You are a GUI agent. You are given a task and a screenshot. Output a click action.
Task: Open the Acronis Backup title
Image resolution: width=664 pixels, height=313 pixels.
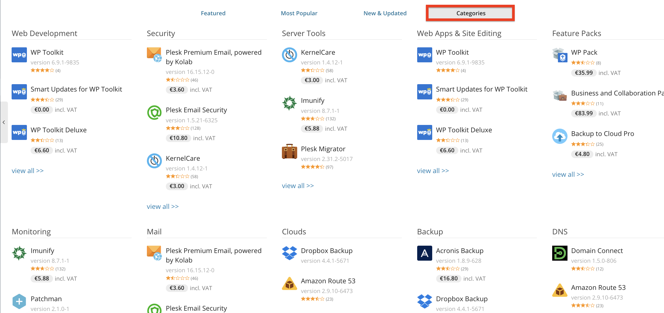[460, 251]
